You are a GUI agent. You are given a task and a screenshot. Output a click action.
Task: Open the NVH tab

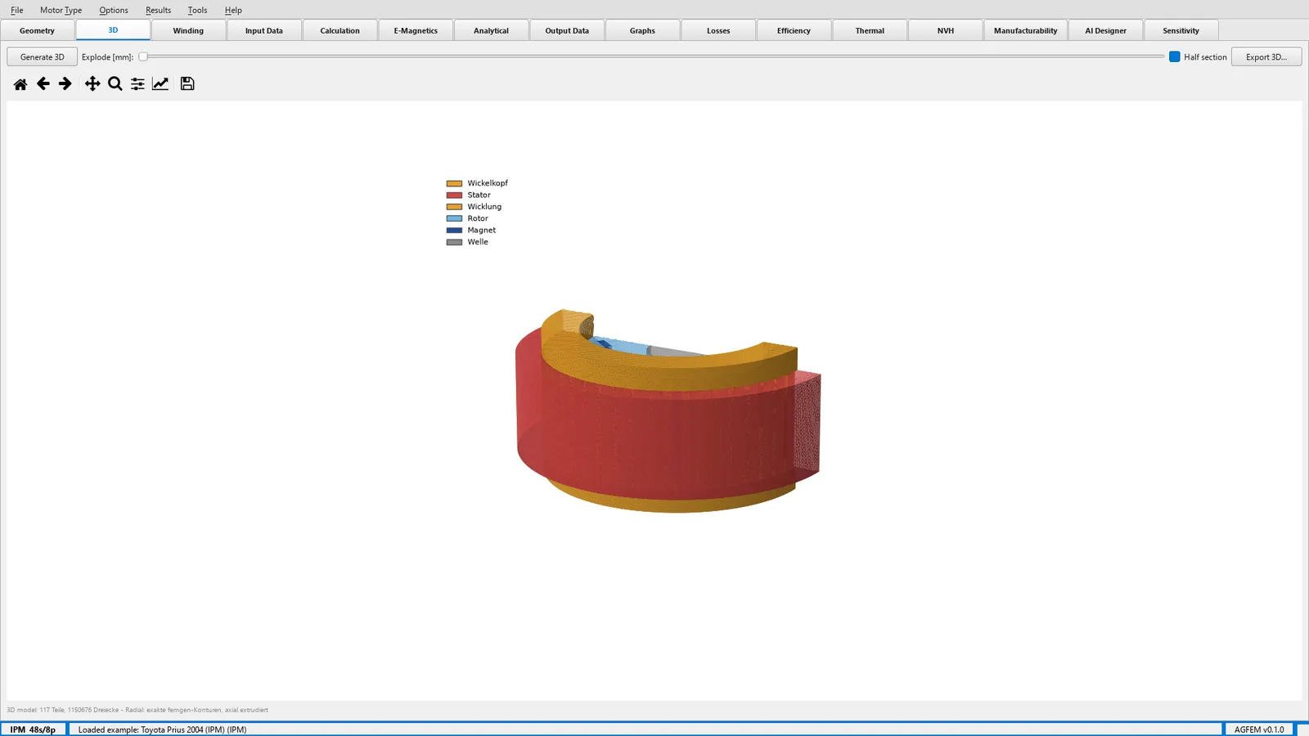(946, 30)
